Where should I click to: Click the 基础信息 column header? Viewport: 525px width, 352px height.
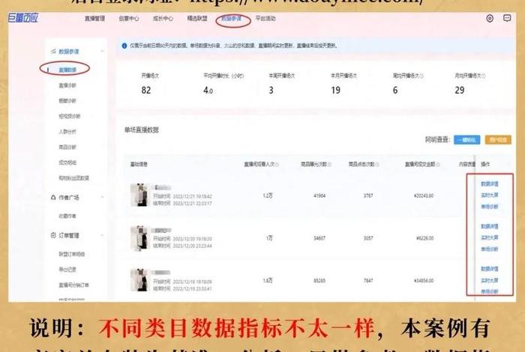139,164
